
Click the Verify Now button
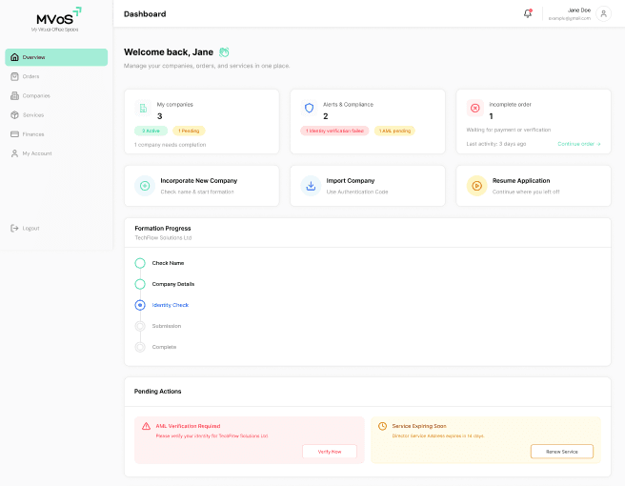click(x=330, y=452)
